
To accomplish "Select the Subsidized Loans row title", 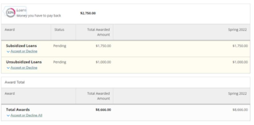I will 21,46.
